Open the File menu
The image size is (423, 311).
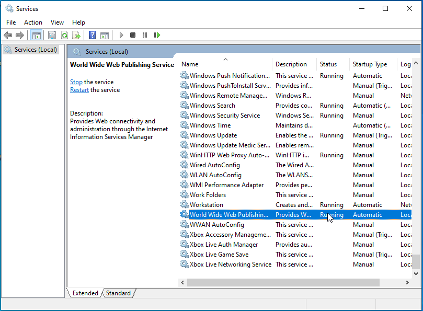pyautogui.click(x=11, y=22)
